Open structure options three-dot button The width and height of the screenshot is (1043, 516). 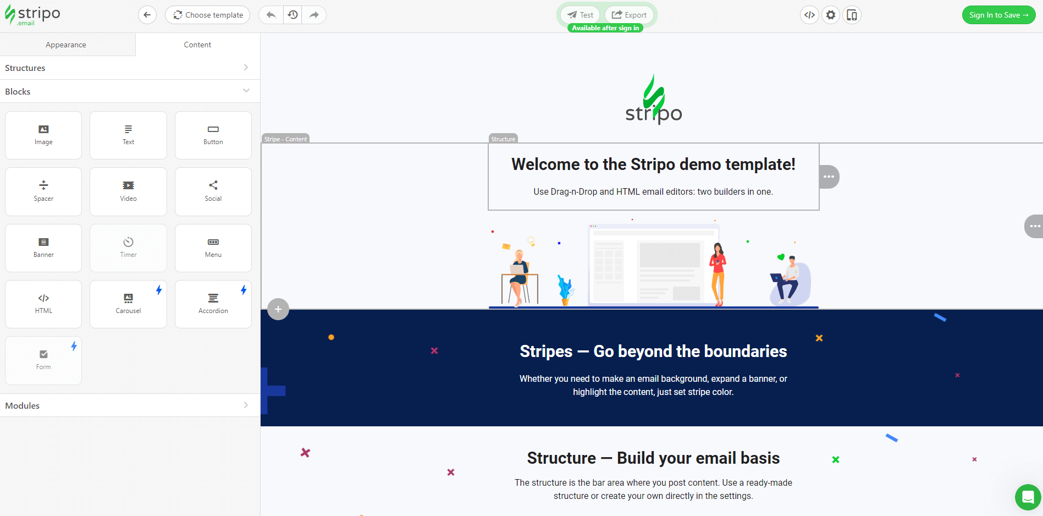829,177
